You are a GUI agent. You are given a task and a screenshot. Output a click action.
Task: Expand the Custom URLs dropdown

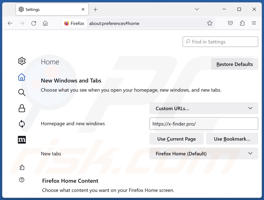point(204,108)
